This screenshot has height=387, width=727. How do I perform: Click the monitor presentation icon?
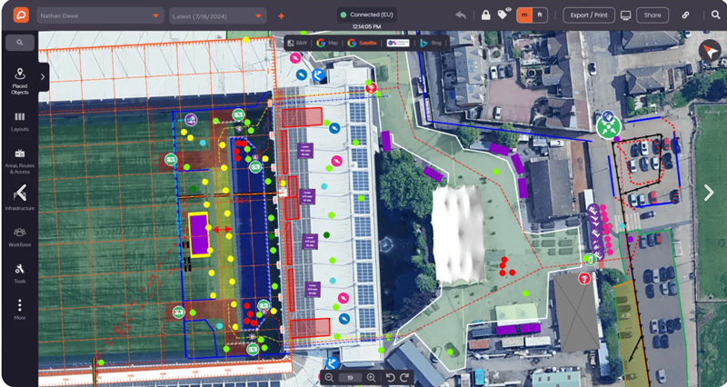626,15
